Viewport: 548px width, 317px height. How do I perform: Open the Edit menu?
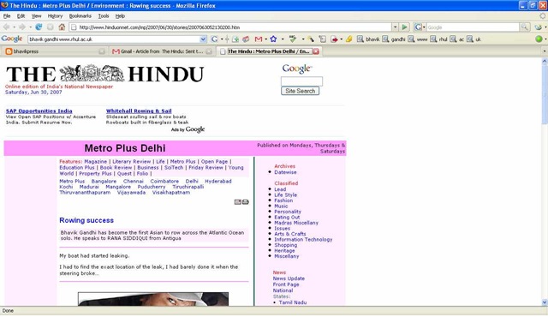click(21, 16)
